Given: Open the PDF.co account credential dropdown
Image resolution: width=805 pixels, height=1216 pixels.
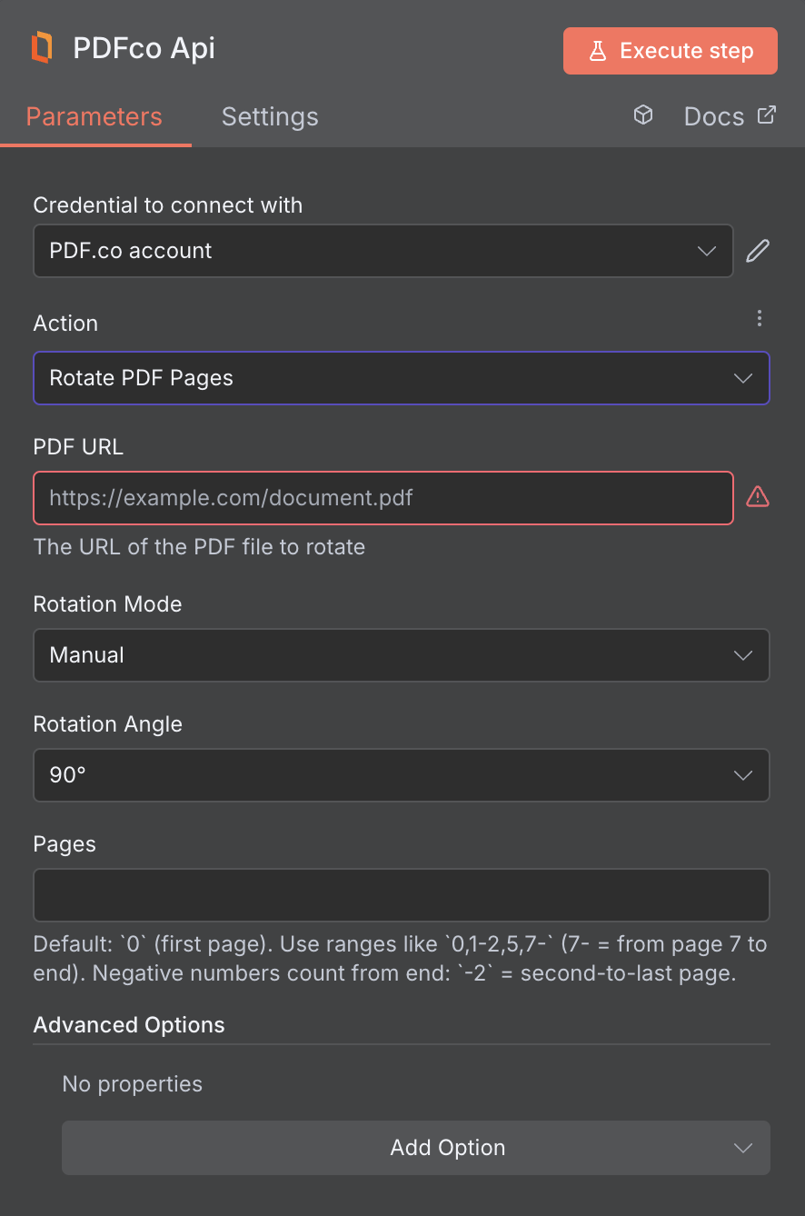Looking at the screenshot, I should pyautogui.click(x=383, y=251).
